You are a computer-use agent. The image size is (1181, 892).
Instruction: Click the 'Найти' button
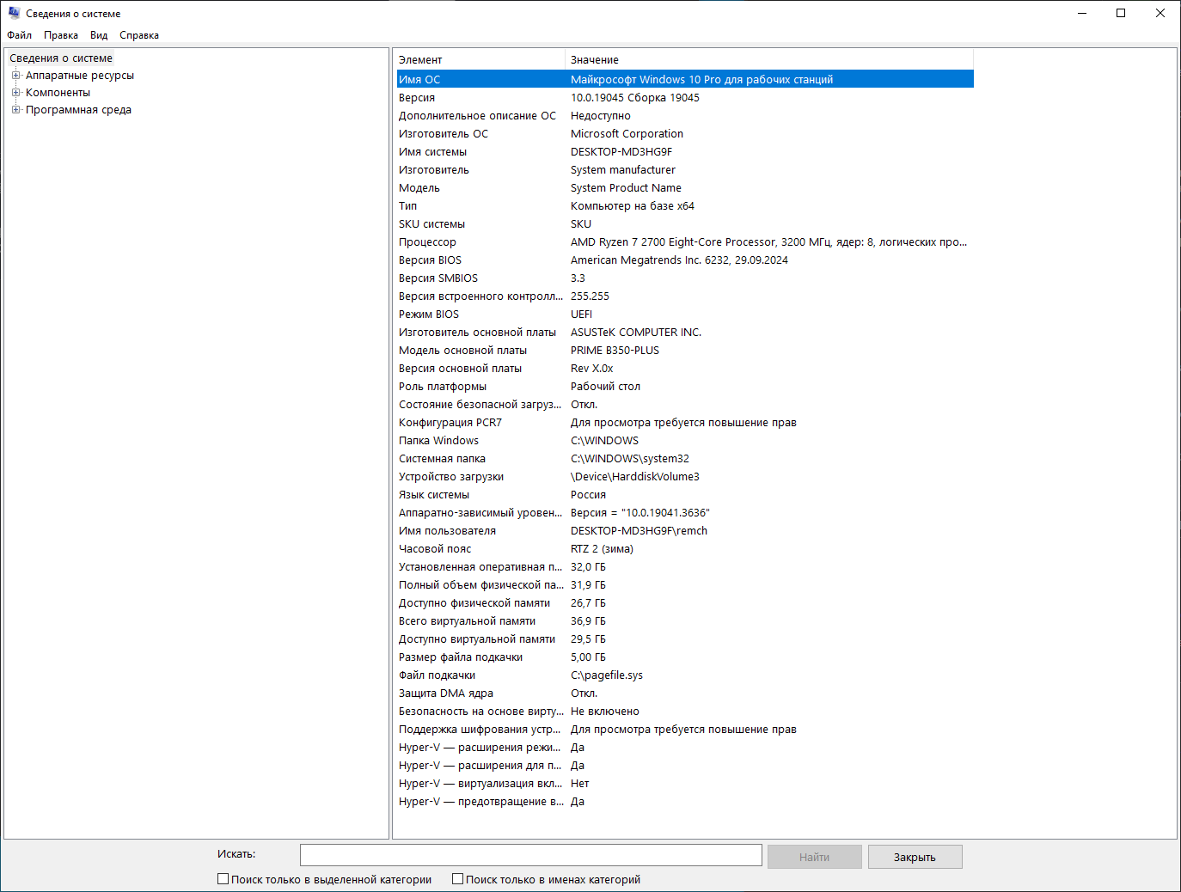pos(814,857)
